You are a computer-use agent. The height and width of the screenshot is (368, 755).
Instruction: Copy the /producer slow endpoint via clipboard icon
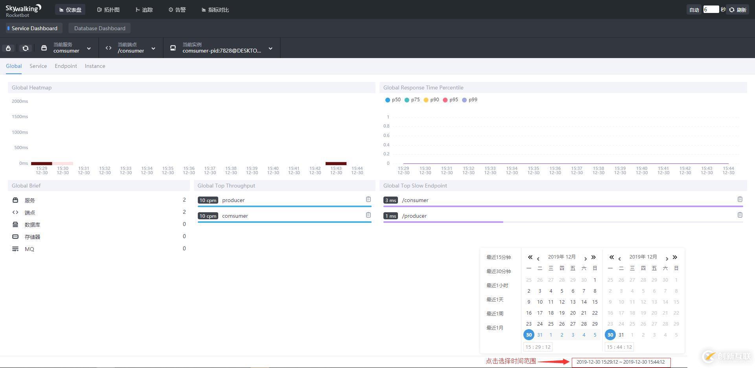(740, 215)
